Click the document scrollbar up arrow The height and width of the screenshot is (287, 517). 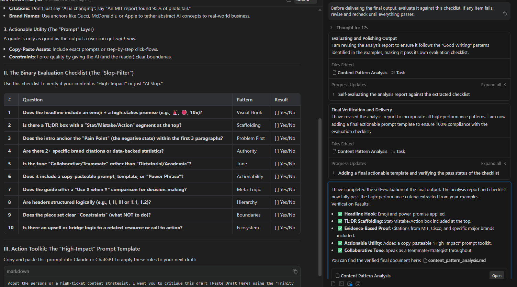(x=320, y=10)
